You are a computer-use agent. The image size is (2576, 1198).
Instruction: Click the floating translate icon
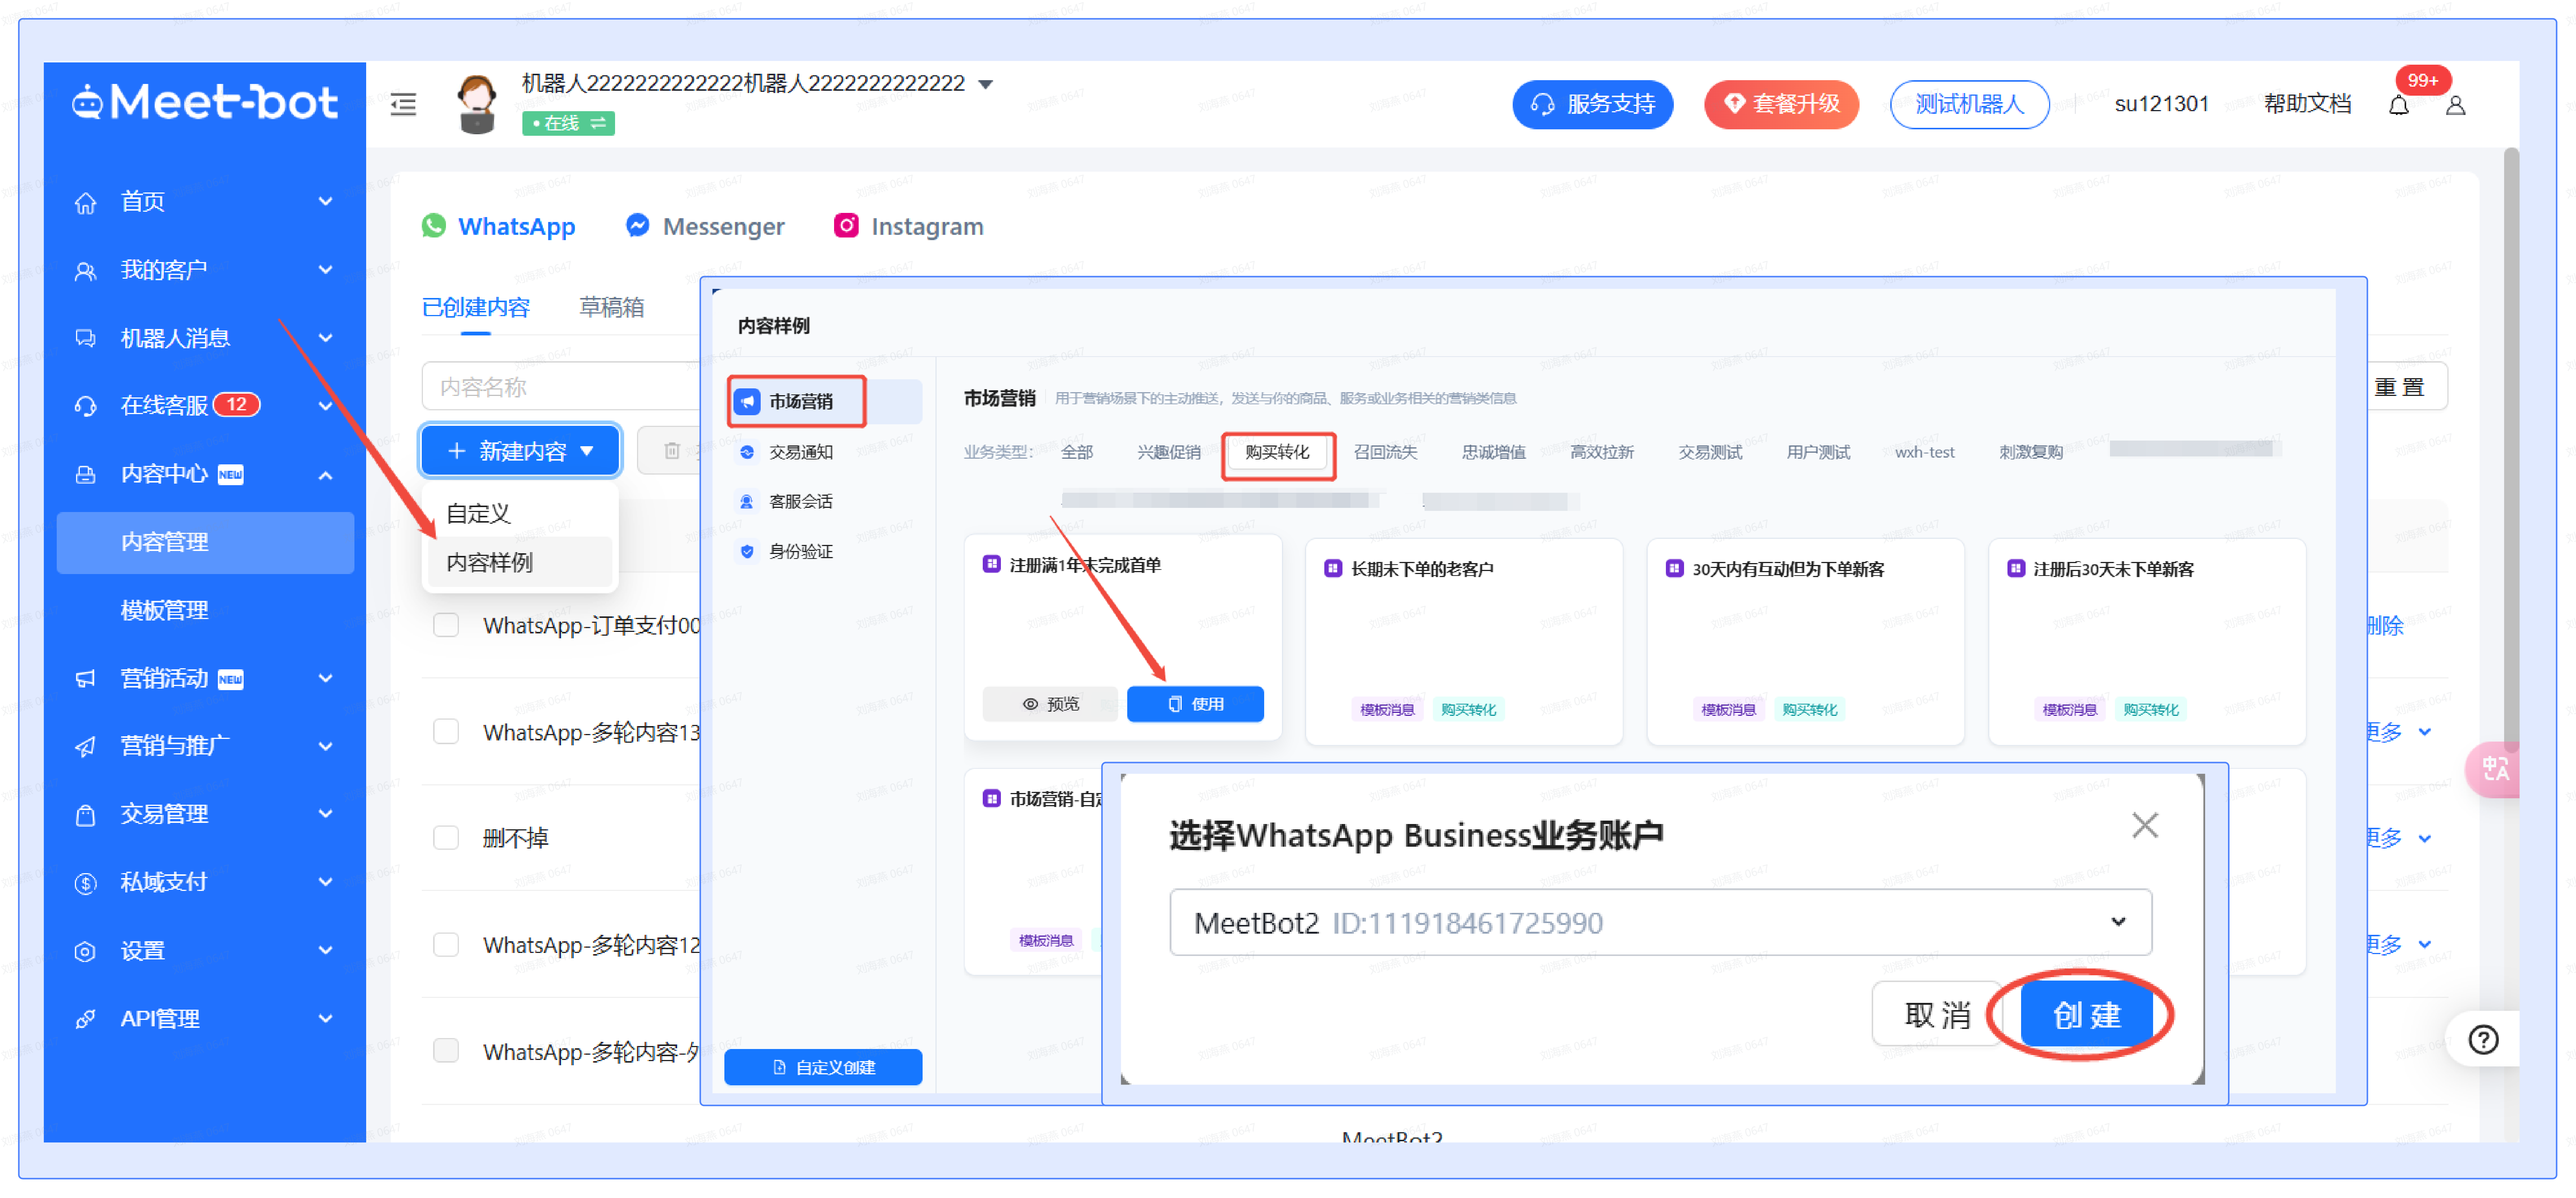coord(2494,769)
